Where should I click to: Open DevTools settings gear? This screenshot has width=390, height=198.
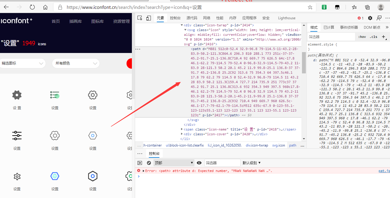[x=370, y=18]
